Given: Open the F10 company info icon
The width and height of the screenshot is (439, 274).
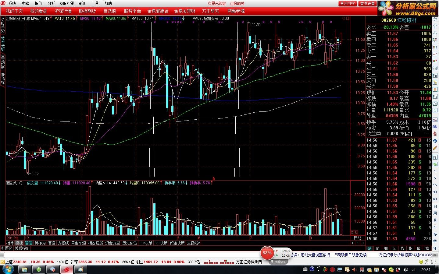Looking at the screenshot, I should click(435, 75).
